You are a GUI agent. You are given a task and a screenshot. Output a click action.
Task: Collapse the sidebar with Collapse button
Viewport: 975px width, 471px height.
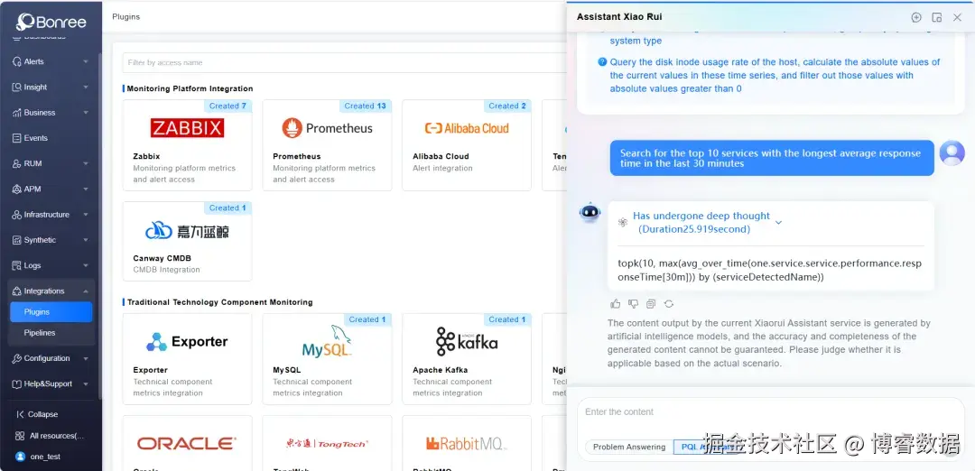(37, 414)
